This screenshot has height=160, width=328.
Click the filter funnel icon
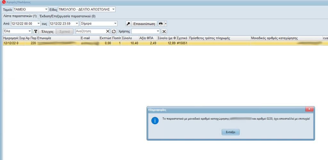36,31
